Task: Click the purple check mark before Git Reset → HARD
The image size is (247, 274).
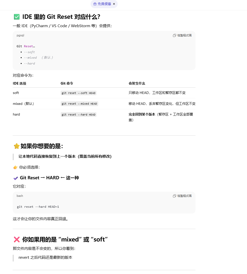Action: pyautogui.click(x=16, y=178)
